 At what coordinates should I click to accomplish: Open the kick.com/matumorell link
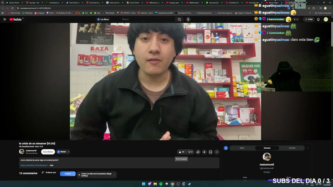coord(34,165)
